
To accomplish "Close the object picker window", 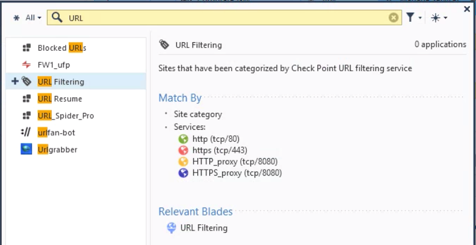I will click(x=467, y=9).
